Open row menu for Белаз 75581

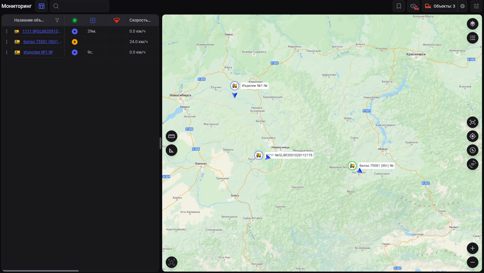tap(7, 42)
